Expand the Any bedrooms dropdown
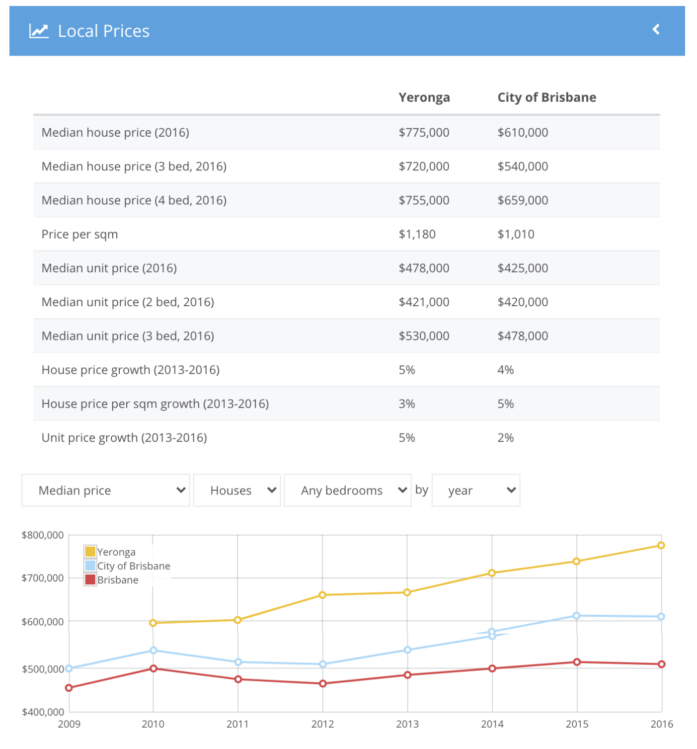Viewport: 697px width, 749px height. (x=348, y=490)
